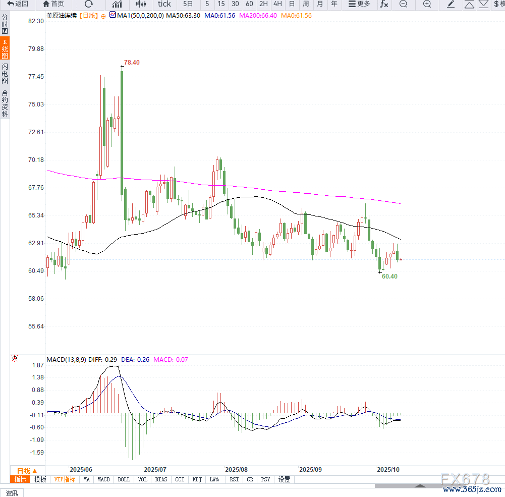Select the pencil drawing tool
Image resolution: width=505 pixels, height=497 pixels.
point(451,4)
